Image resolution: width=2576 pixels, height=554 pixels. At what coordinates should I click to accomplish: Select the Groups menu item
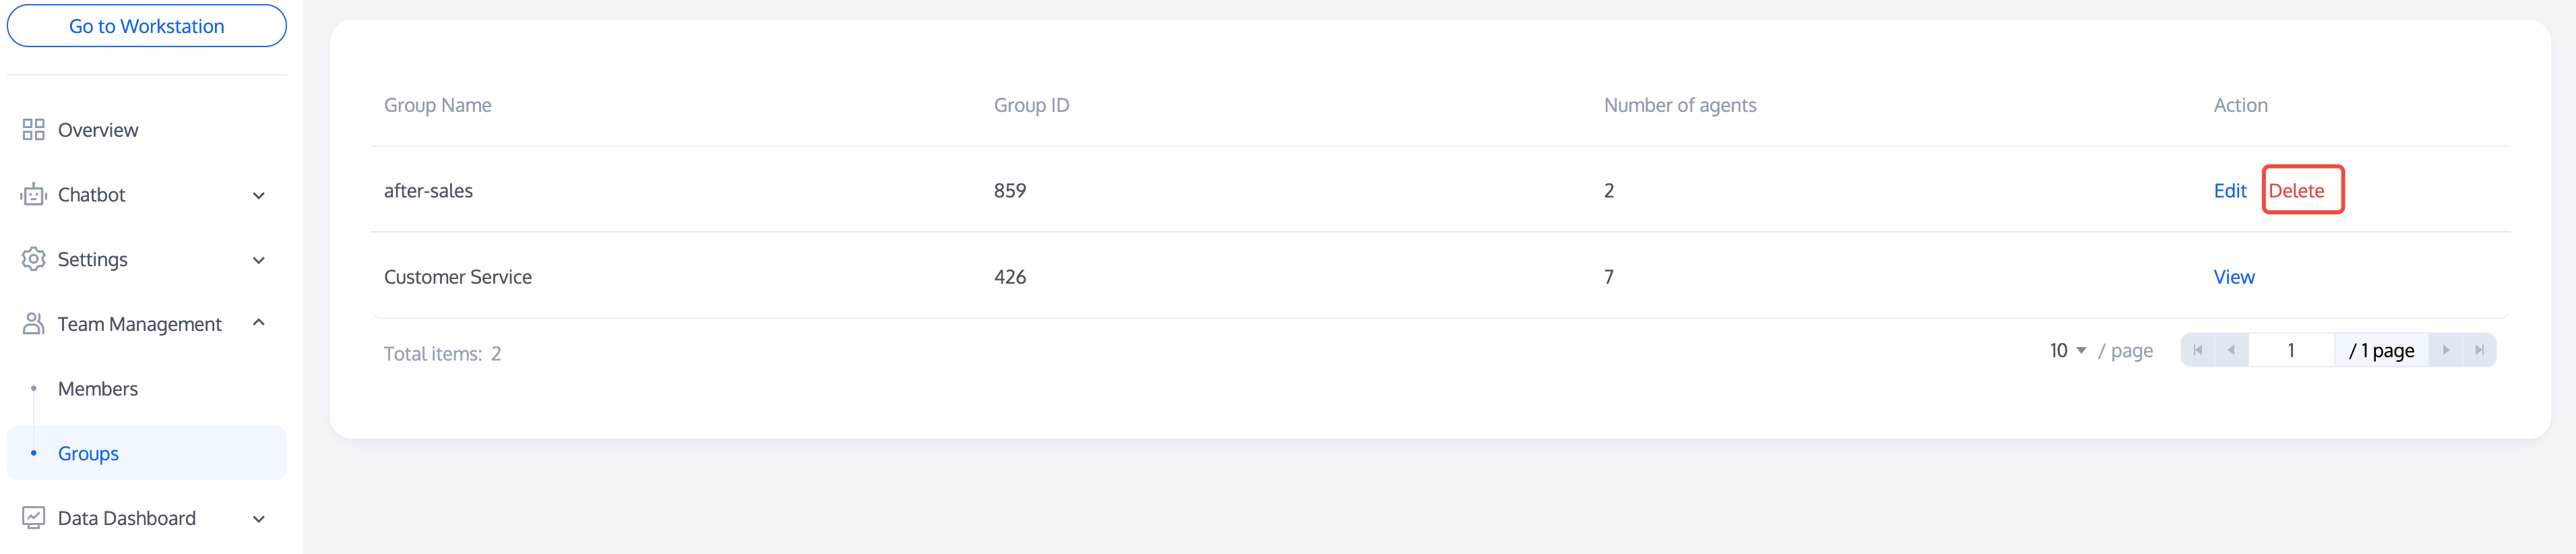pos(88,454)
